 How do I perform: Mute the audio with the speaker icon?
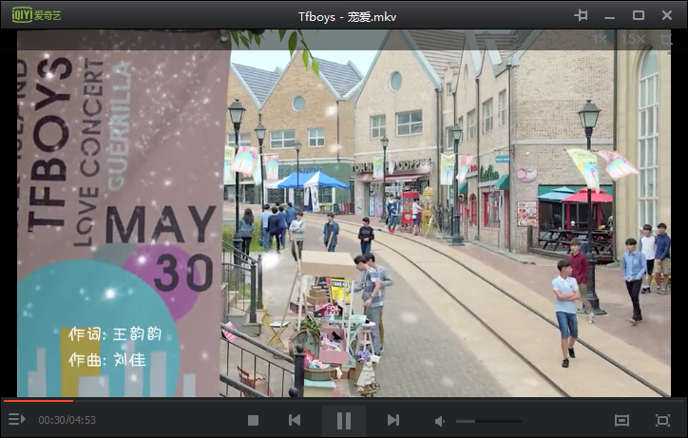[x=440, y=420]
